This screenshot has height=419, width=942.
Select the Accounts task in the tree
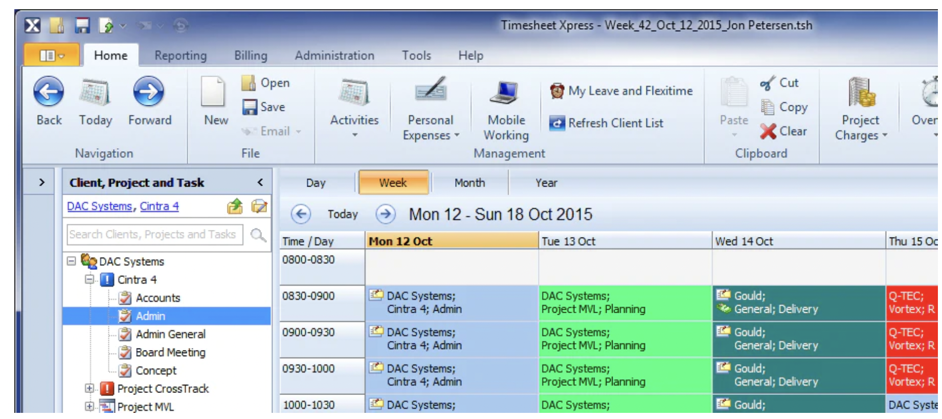[158, 298]
